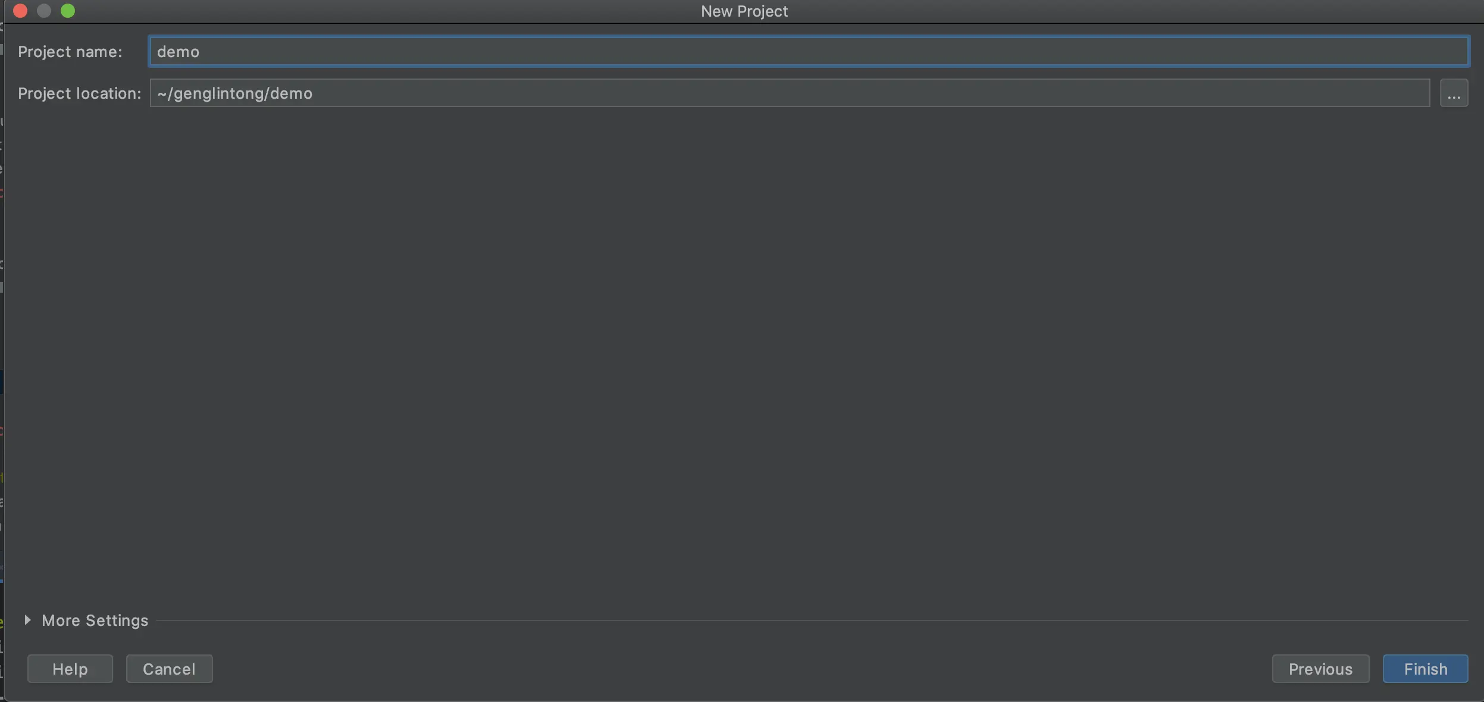Go back with the Previous button
This screenshot has height=702, width=1484.
[1320, 669]
